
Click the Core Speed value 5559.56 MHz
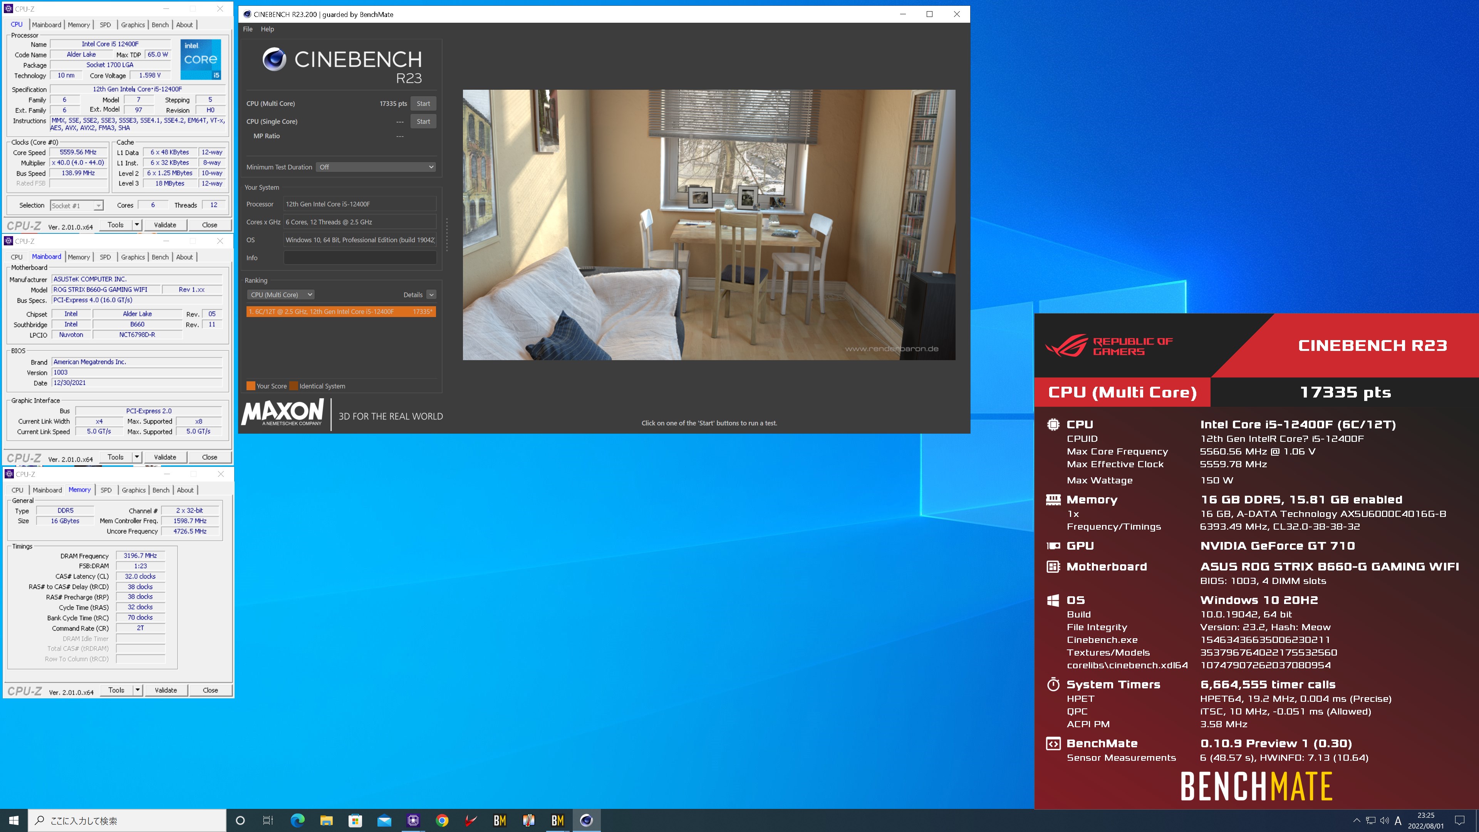[78, 152]
